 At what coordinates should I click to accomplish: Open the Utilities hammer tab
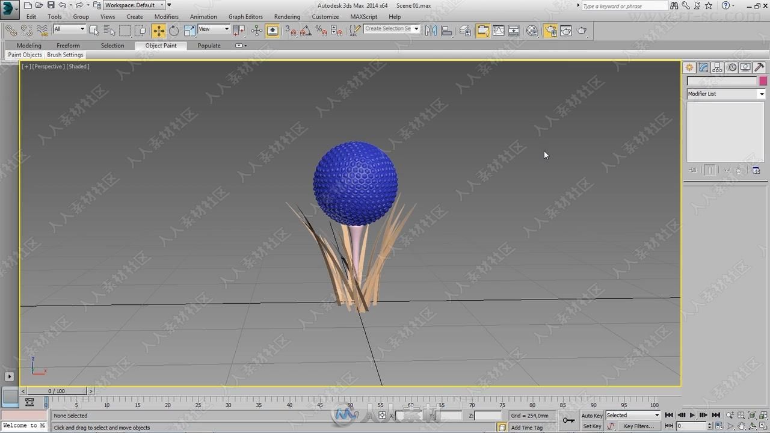(x=759, y=68)
